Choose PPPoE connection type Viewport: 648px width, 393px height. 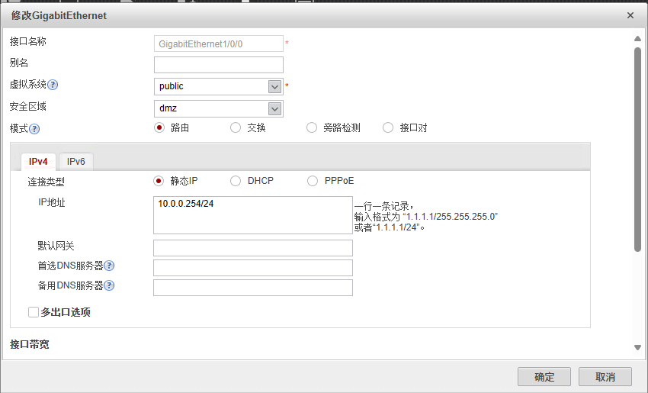coord(313,181)
